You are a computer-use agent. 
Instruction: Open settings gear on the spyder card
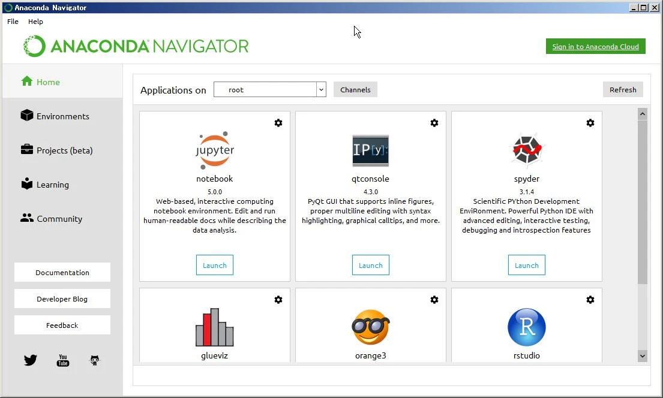590,123
